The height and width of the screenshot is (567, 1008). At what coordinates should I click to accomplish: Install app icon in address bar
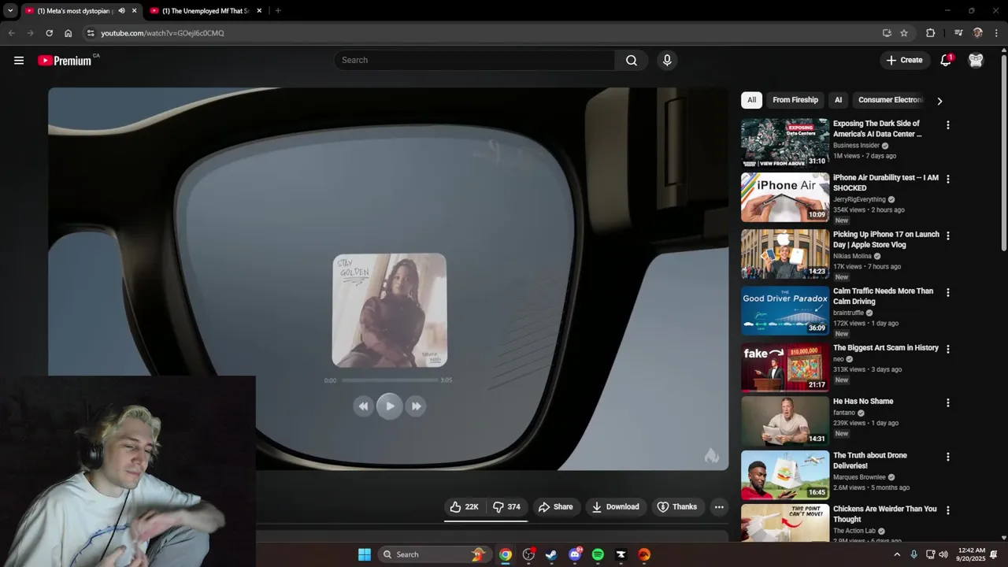[x=887, y=33]
